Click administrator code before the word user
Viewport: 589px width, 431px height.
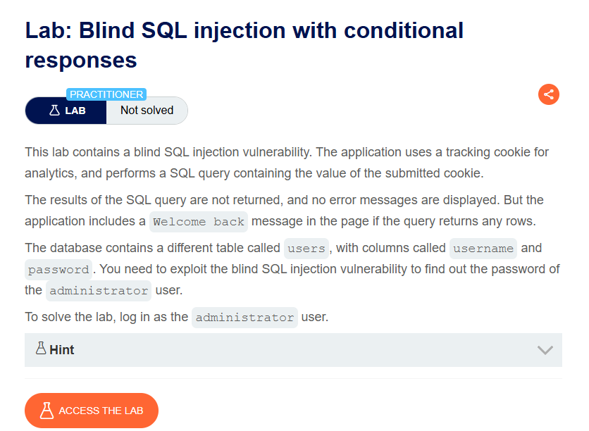click(x=99, y=291)
